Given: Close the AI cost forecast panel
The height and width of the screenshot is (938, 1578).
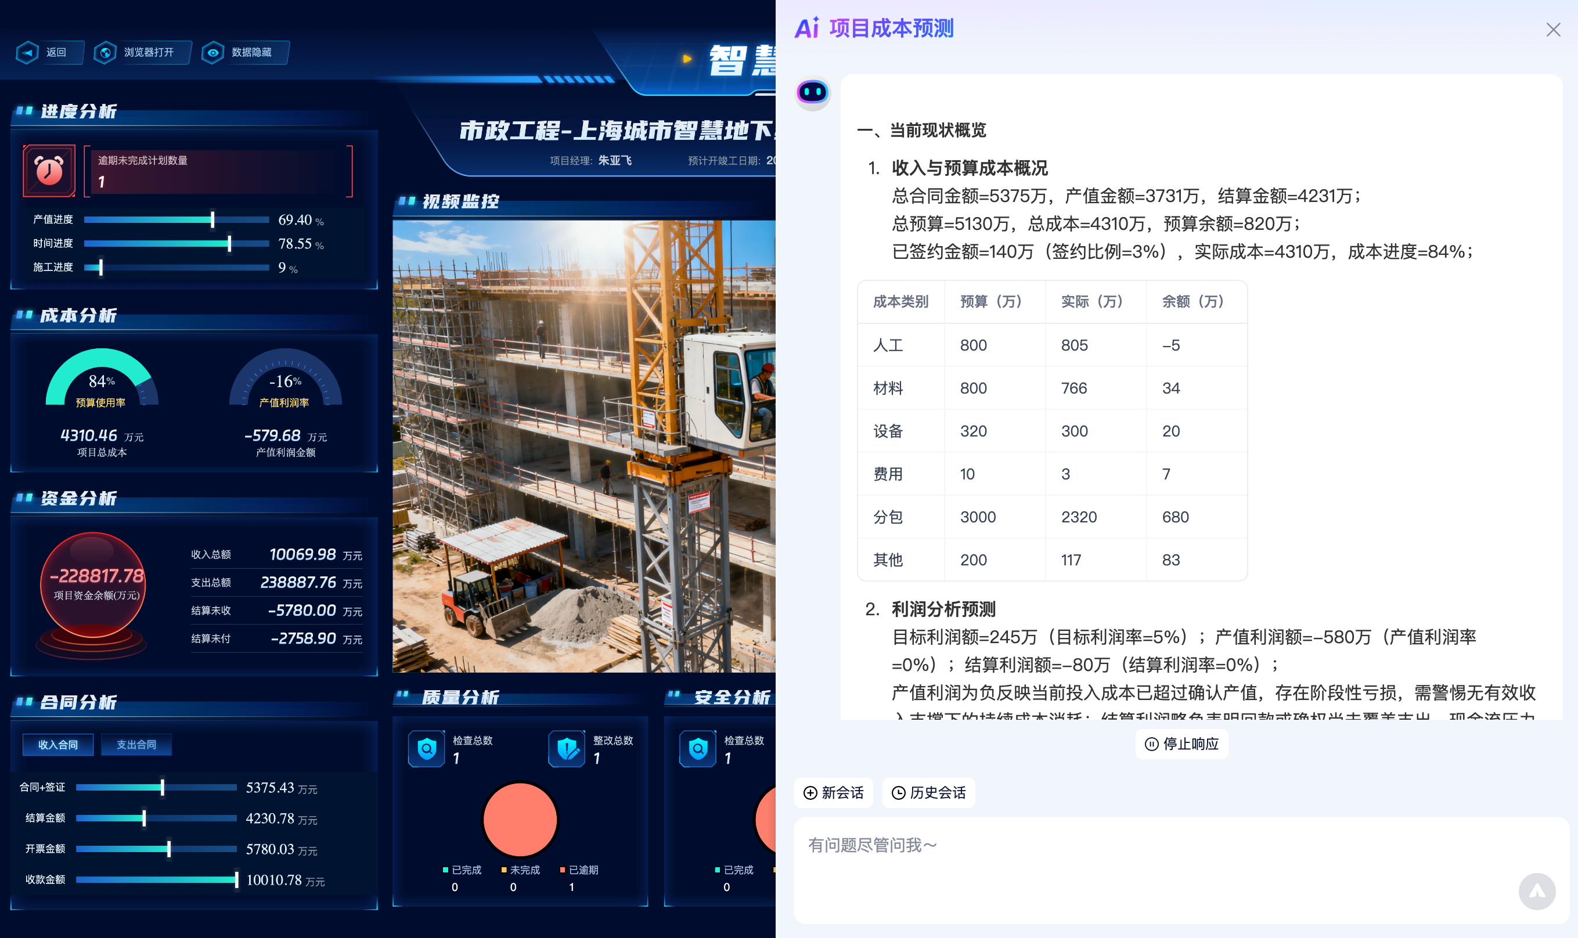Looking at the screenshot, I should [x=1552, y=30].
